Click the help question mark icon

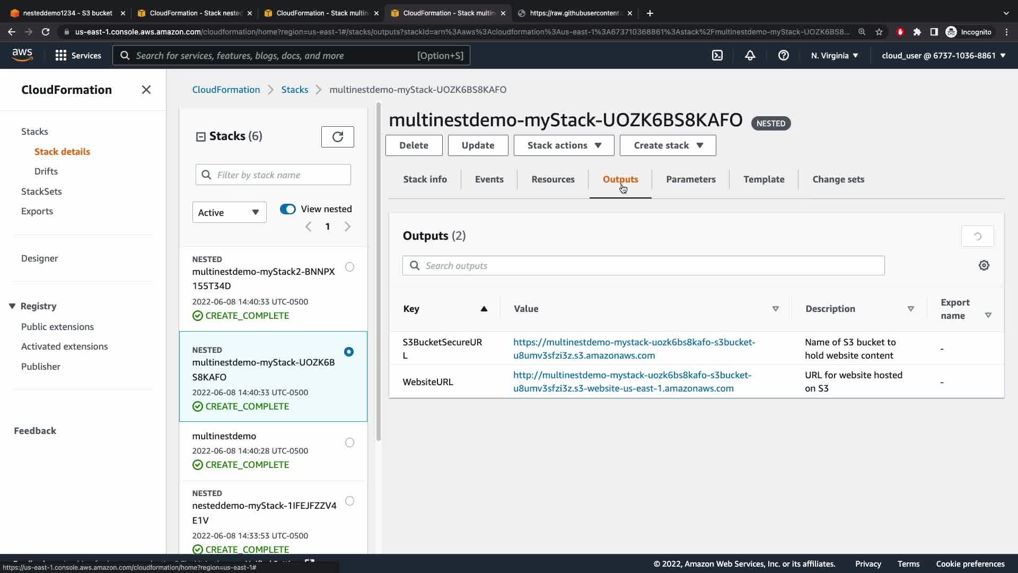click(783, 55)
